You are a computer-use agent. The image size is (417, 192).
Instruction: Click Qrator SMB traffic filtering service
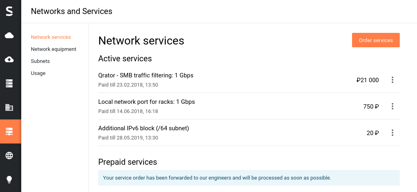tap(146, 75)
